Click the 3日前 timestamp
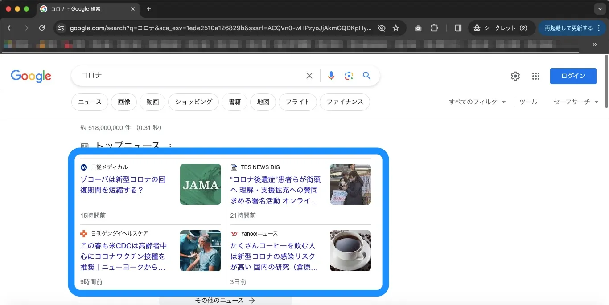 point(238,282)
